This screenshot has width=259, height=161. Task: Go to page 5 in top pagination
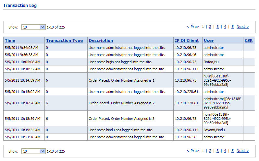tap(232, 27)
